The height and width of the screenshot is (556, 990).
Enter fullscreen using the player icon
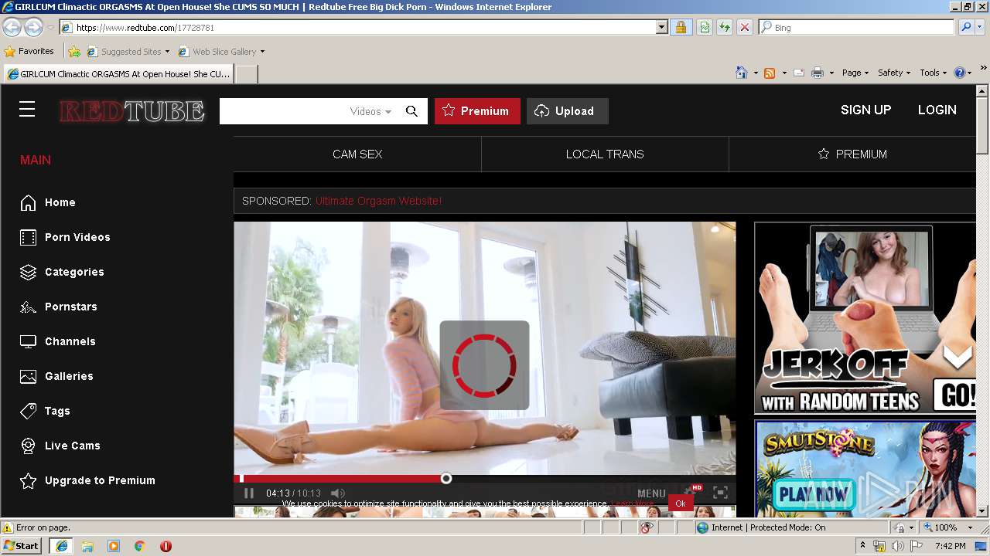720,493
